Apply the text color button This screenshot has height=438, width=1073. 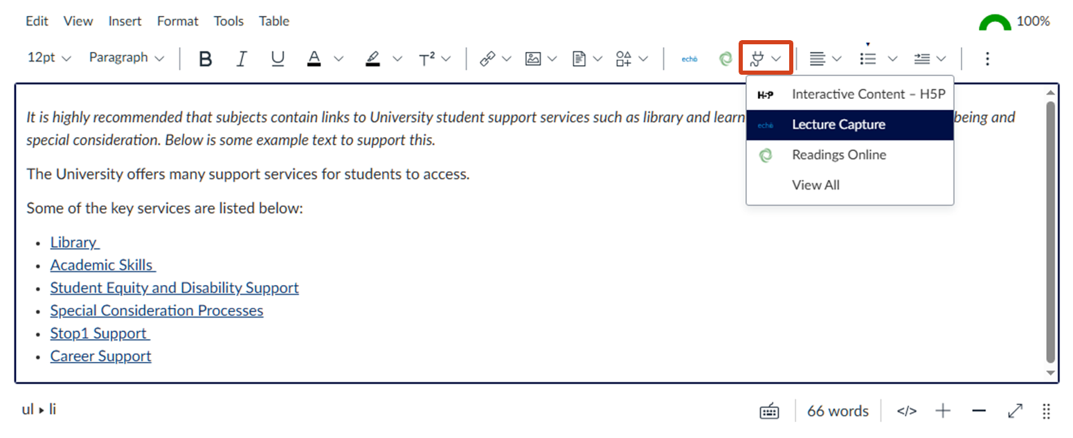click(x=314, y=59)
